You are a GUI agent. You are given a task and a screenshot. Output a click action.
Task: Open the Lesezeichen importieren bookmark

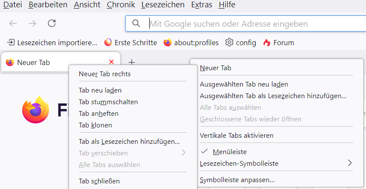click(x=52, y=43)
